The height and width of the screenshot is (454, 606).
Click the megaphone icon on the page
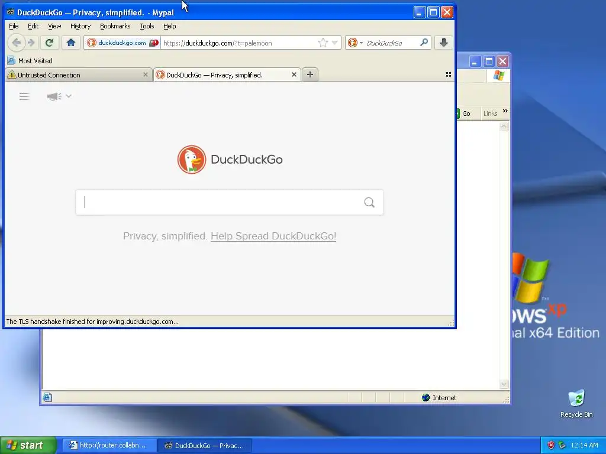coord(54,96)
